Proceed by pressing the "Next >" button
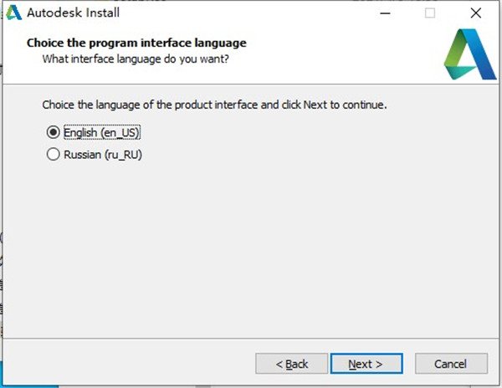The image size is (502, 388). (365, 364)
